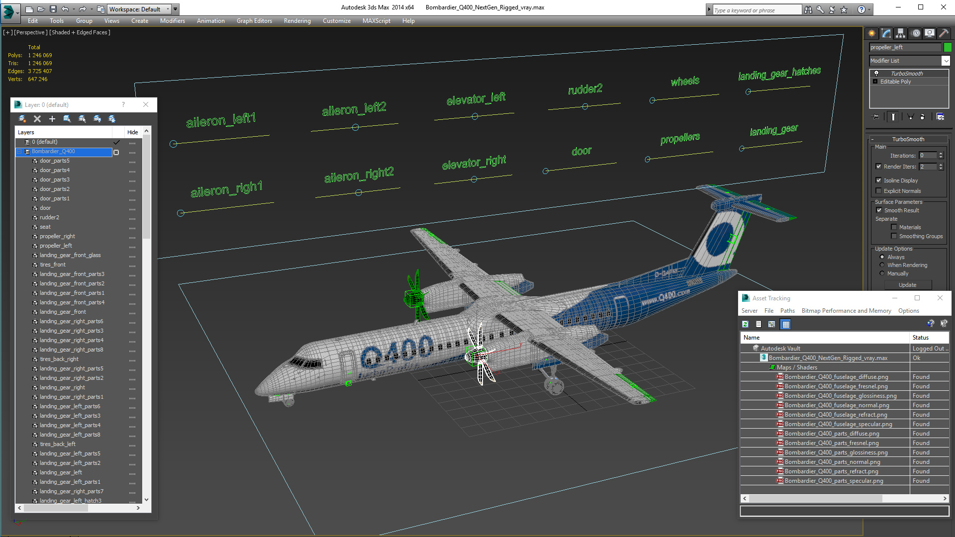The image size is (955, 537).
Task: Enable Separate by Smoothing Groups checkbox
Action: 894,236
